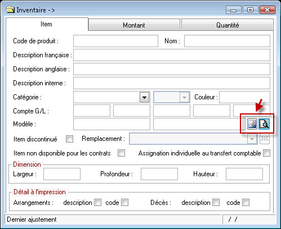This screenshot has height=229, width=281.
Task: Click the link icon next to Remplacement
Action: click(265, 139)
